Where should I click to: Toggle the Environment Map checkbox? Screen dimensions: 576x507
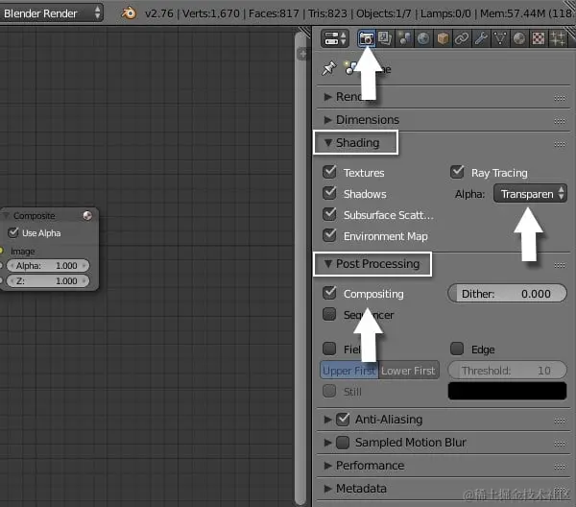pyautogui.click(x=329, y=235)
